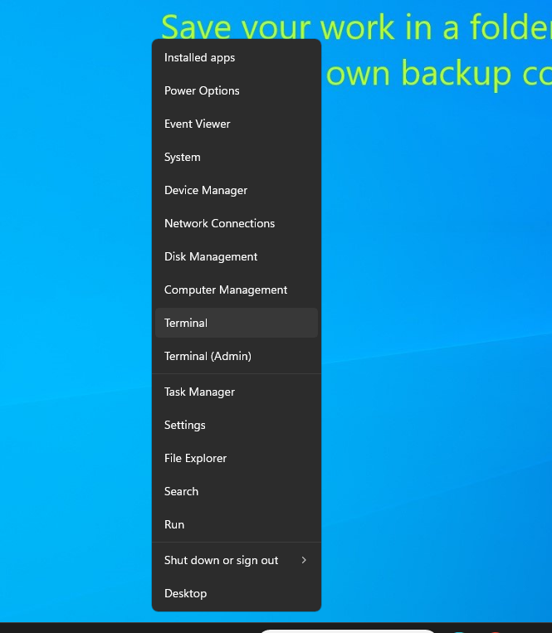Open Task Manager

click(x=199, y=392)
